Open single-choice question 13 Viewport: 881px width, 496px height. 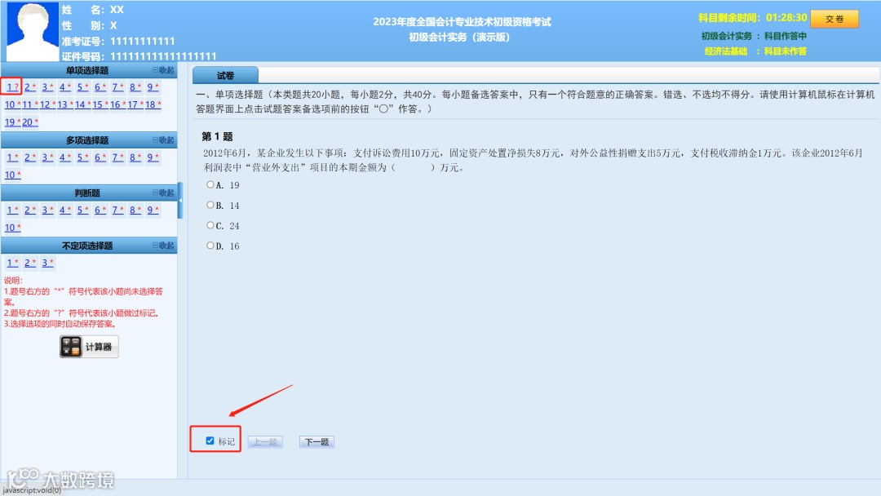[x=64, y=104]
